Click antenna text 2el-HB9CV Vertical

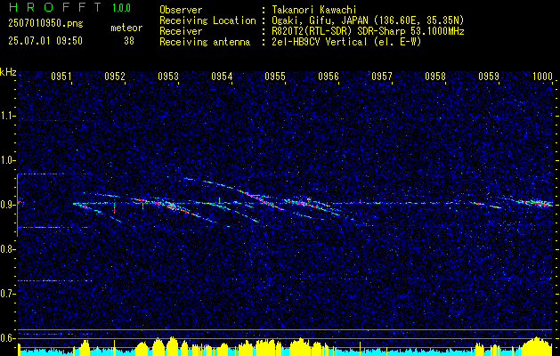point(320,42)
